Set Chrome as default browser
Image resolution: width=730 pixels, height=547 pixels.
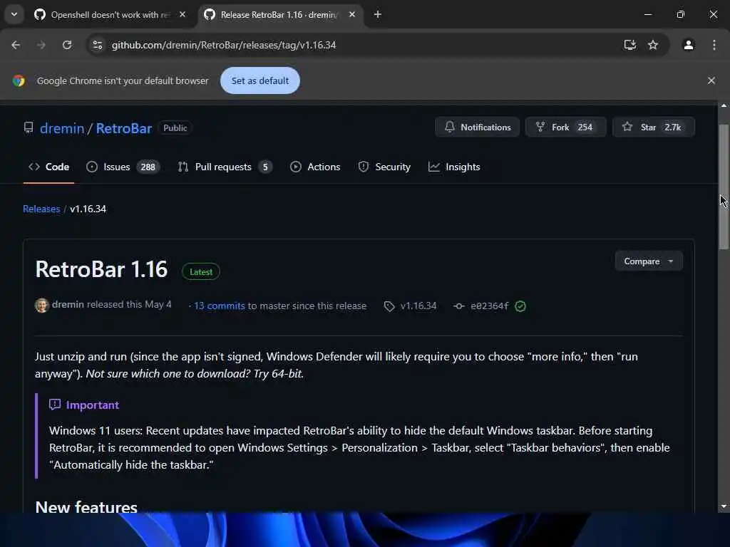click(259, 80)
